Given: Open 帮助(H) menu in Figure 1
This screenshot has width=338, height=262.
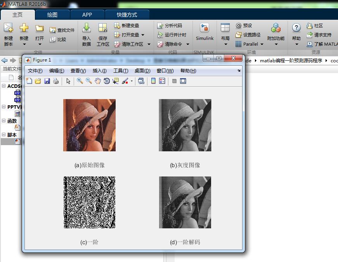Looking at the screenshot, I should click(188, 71).
